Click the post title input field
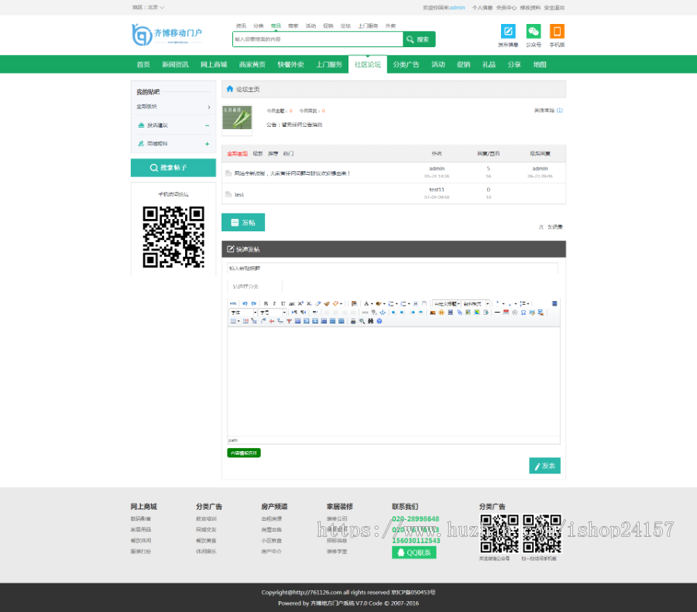Viewport: 697px width, 612px height. [391, 268]
